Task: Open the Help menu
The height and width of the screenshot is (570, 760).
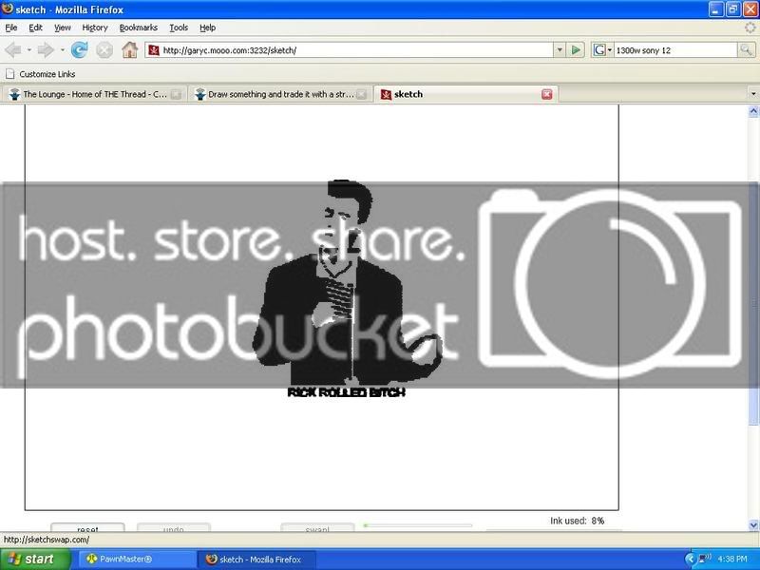Action: (x=207, y=28)
